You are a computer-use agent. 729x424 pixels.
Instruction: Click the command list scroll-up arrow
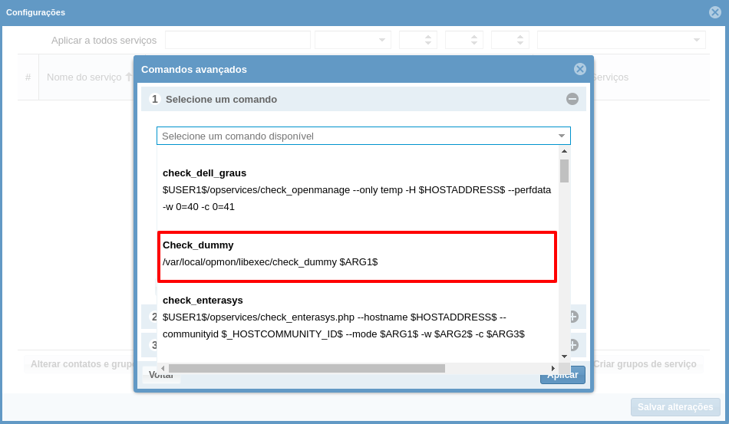click(x=564, y=152)
